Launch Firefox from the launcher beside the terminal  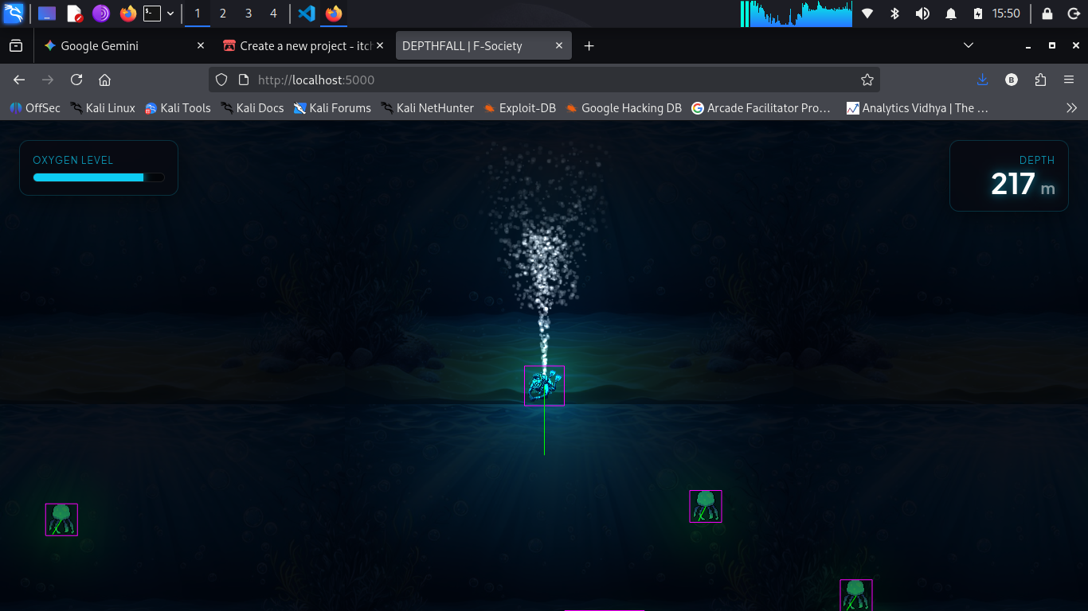(x=127, y=14)
